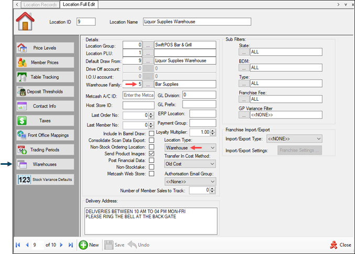Click the record number box

pyautogui.click(x=38, y=245)
